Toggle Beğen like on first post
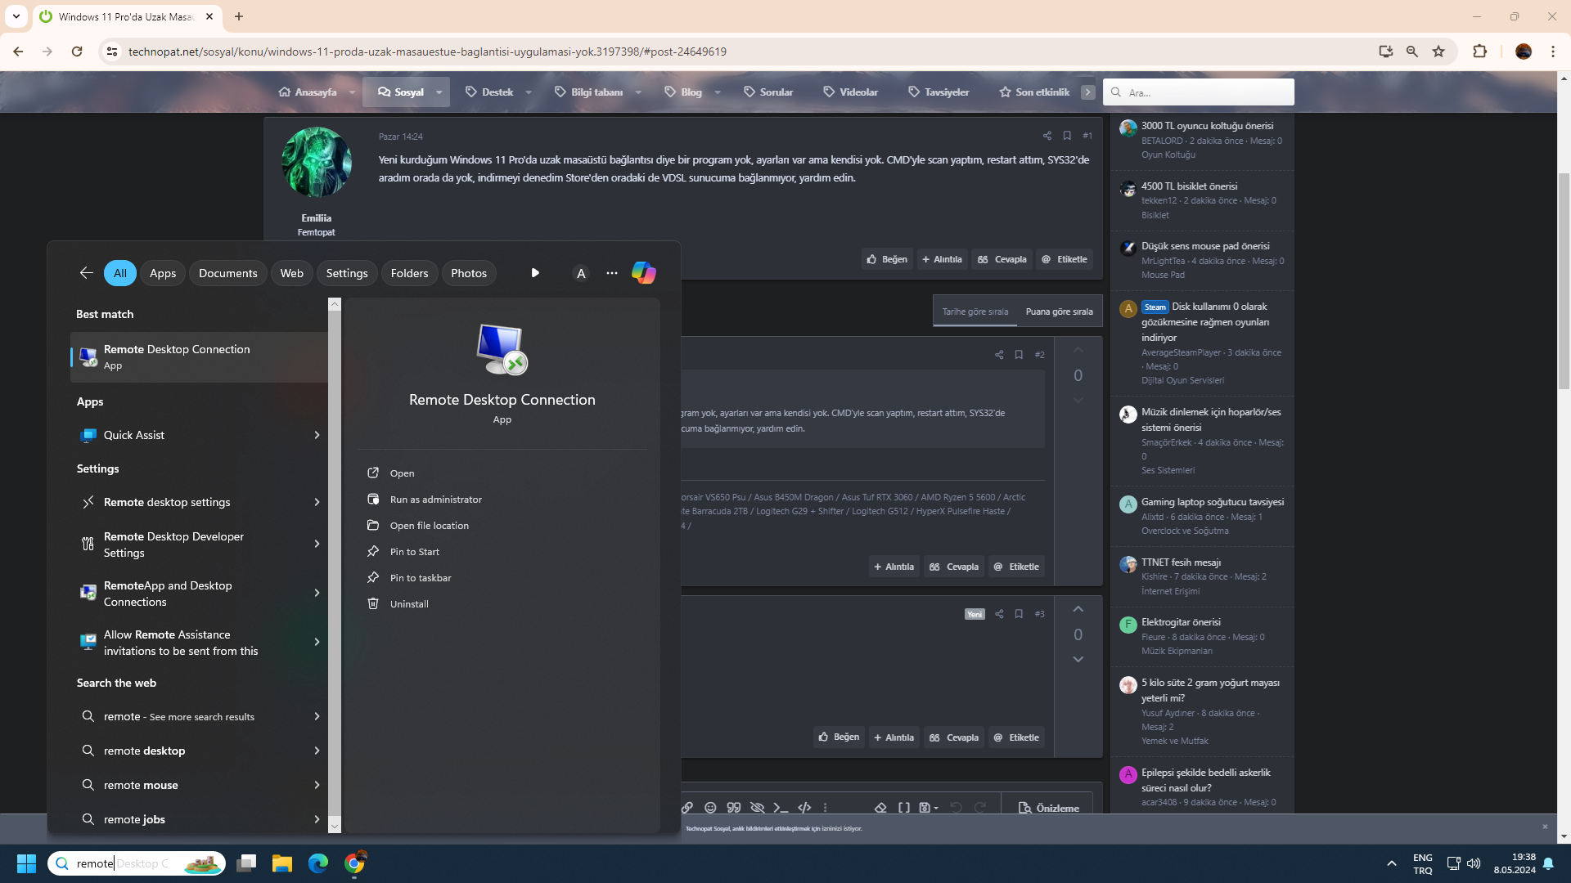Image resolution: width=1571 pixels, height=883 pixels. [x=887, y=259]
